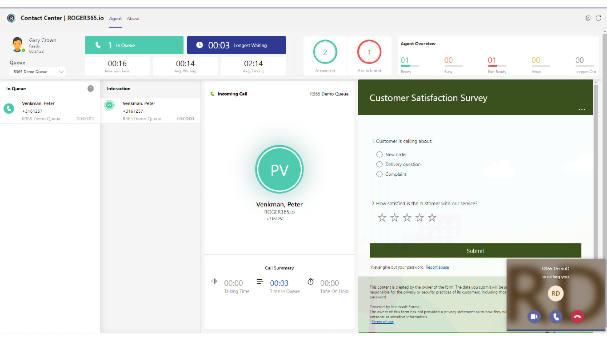This screenshot has width=607, height=341.
Task: Rate satisfaction two stars
Action: click(x=395, y=218)
